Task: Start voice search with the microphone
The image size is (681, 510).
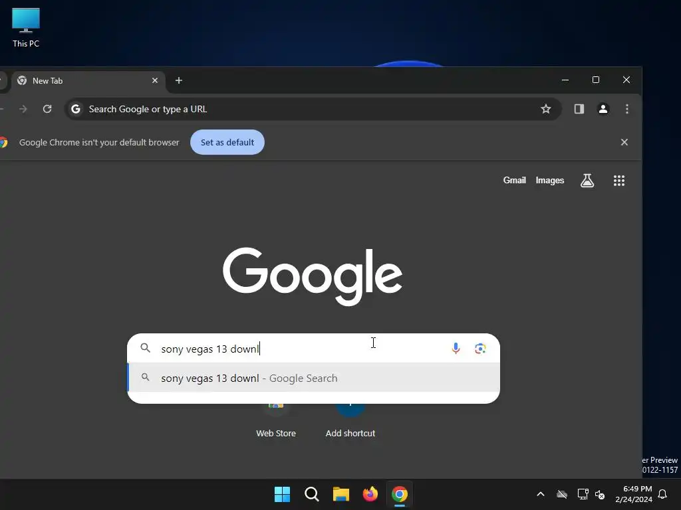Action: coord(456,348)
